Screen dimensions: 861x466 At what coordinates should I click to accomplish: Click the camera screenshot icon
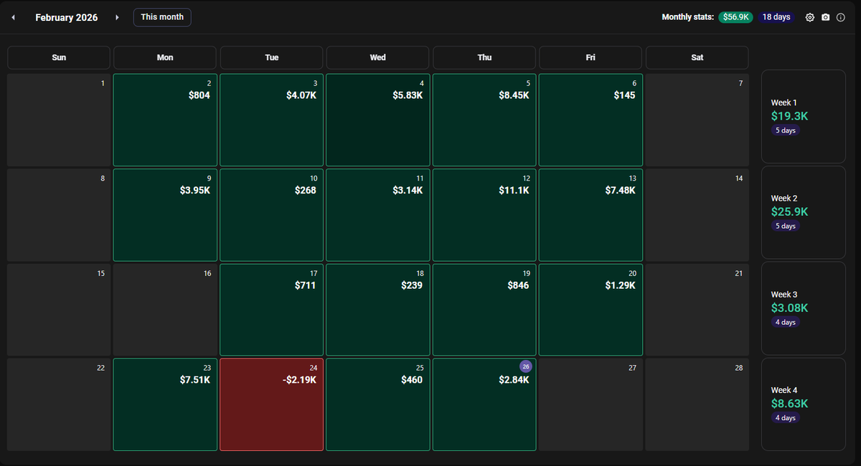(x=826, y=17)
